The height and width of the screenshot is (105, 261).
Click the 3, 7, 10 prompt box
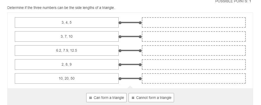[x=67, y=36]
